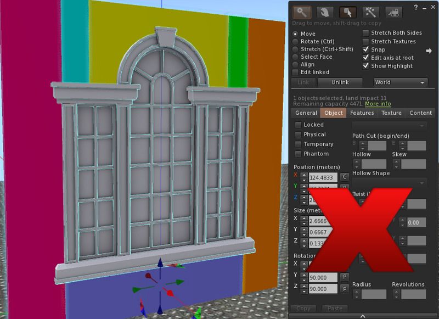Click the Rotation Z field 90.000

323,289
